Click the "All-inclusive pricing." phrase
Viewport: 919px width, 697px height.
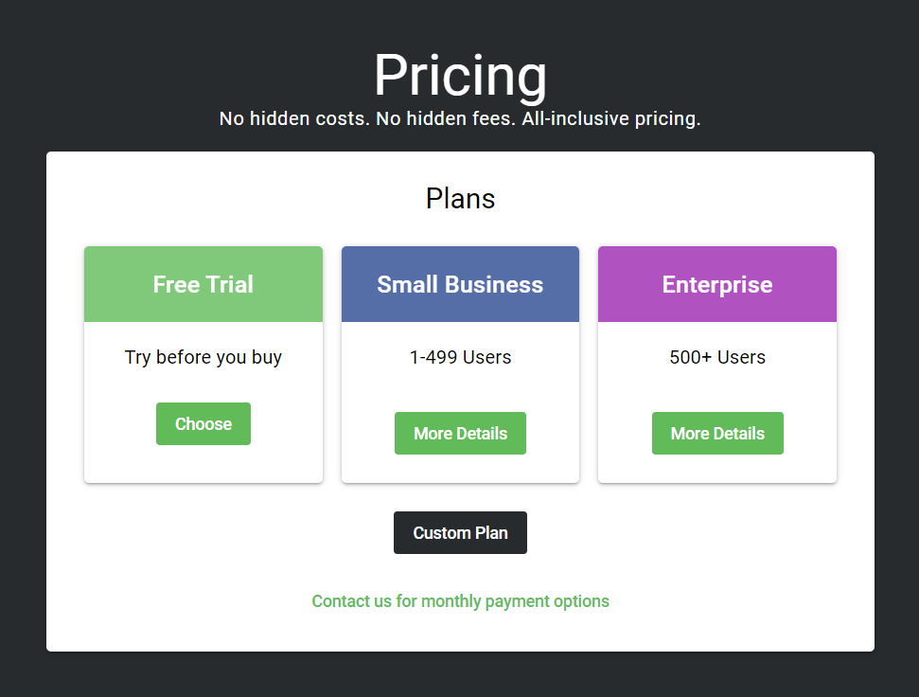click(611, 119)
